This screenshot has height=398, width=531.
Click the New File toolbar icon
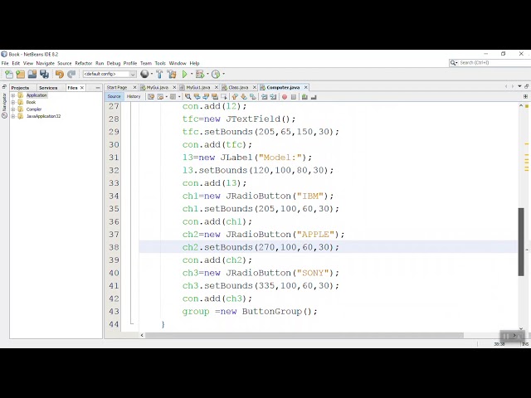point(9,74)
